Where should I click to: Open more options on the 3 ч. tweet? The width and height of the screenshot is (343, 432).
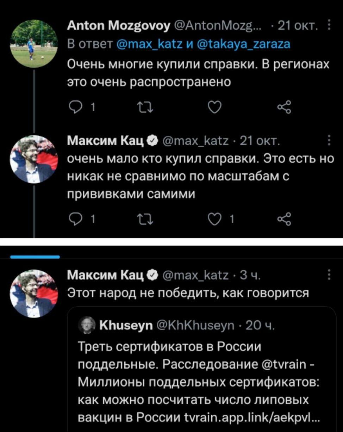329,274
